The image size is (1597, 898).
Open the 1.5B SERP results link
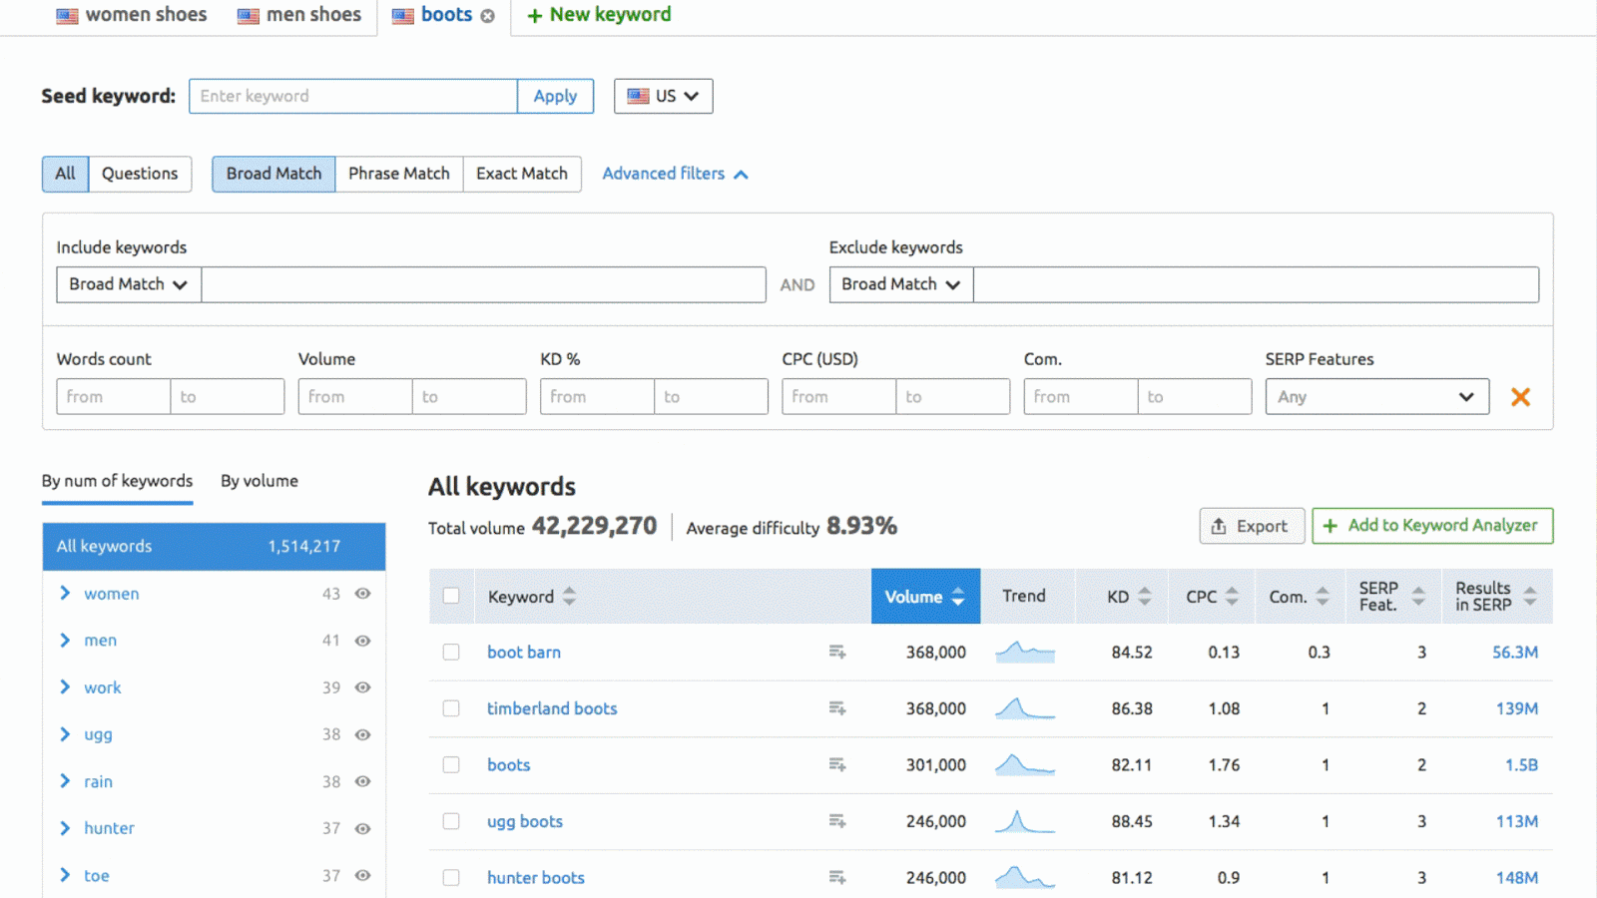coord(1521,765)
